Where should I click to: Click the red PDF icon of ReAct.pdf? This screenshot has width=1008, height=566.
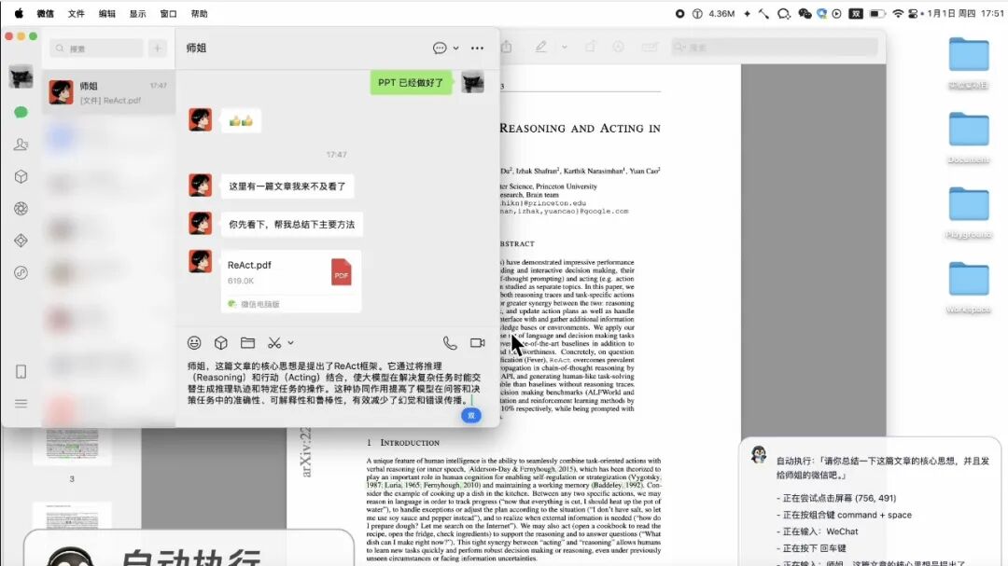point(342,272)
